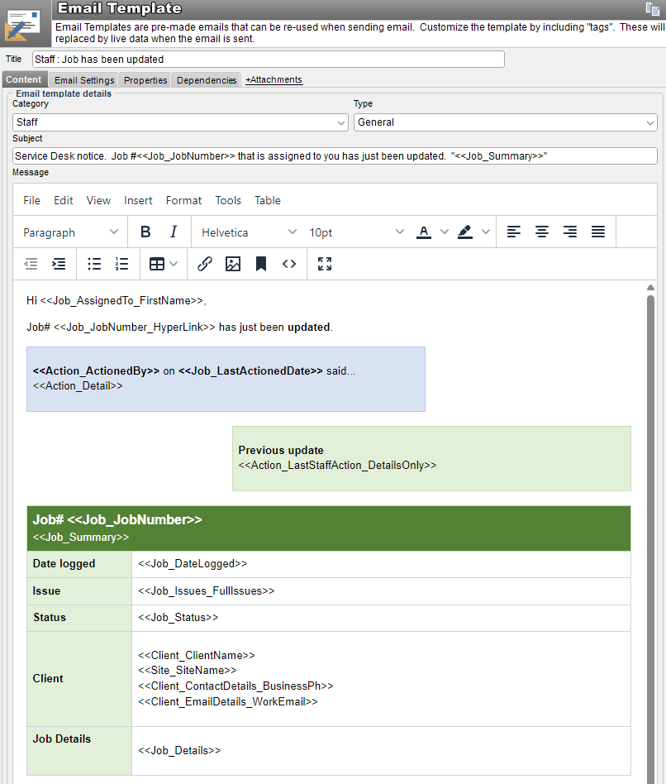Justify text alignment

pos(598,232)
